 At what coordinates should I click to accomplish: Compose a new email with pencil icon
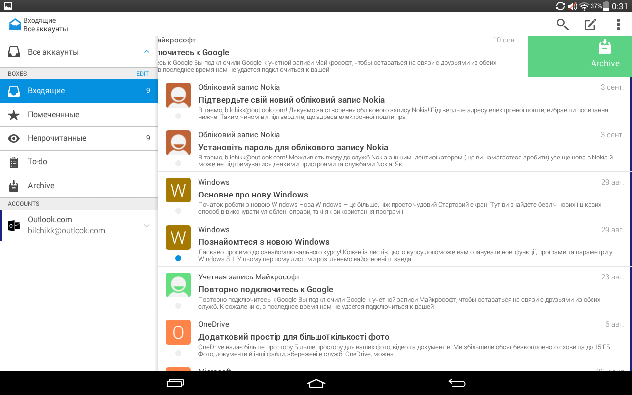(591, 24)
